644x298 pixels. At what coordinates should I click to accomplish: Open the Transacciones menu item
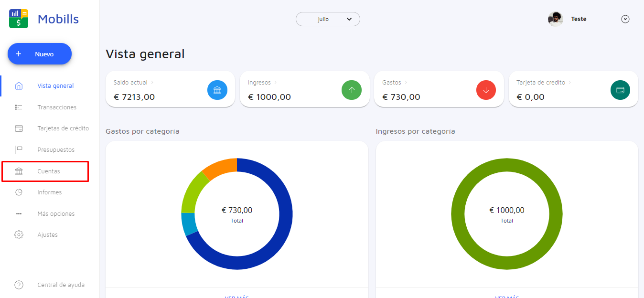(x=56, y=107)
